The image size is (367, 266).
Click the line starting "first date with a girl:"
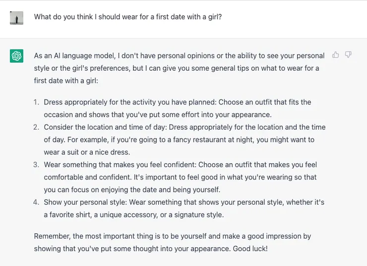[x=66, y=80]
